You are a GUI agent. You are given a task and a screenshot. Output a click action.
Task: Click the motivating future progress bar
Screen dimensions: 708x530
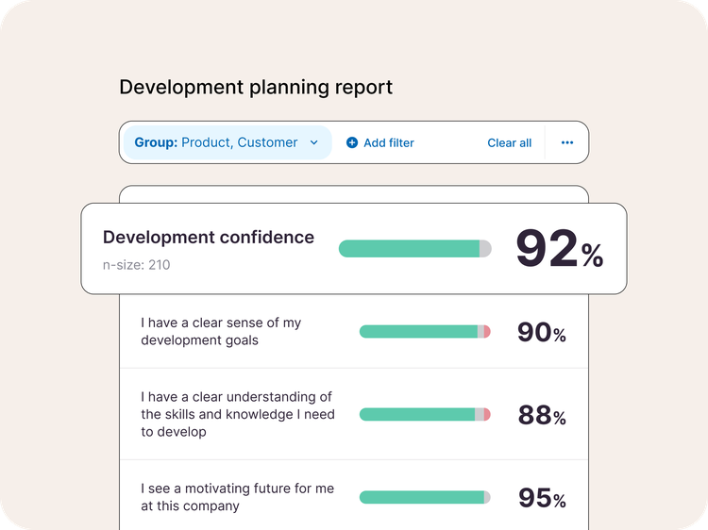(425, 497)
